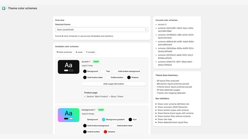The width and height of the screenshot is (248, 139).
Task: Select the 7 unused filter badge
Action: point(90,52)
